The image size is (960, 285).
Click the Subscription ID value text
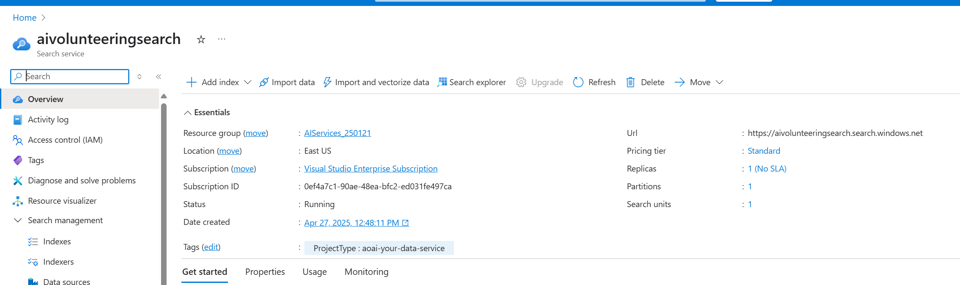378,186
